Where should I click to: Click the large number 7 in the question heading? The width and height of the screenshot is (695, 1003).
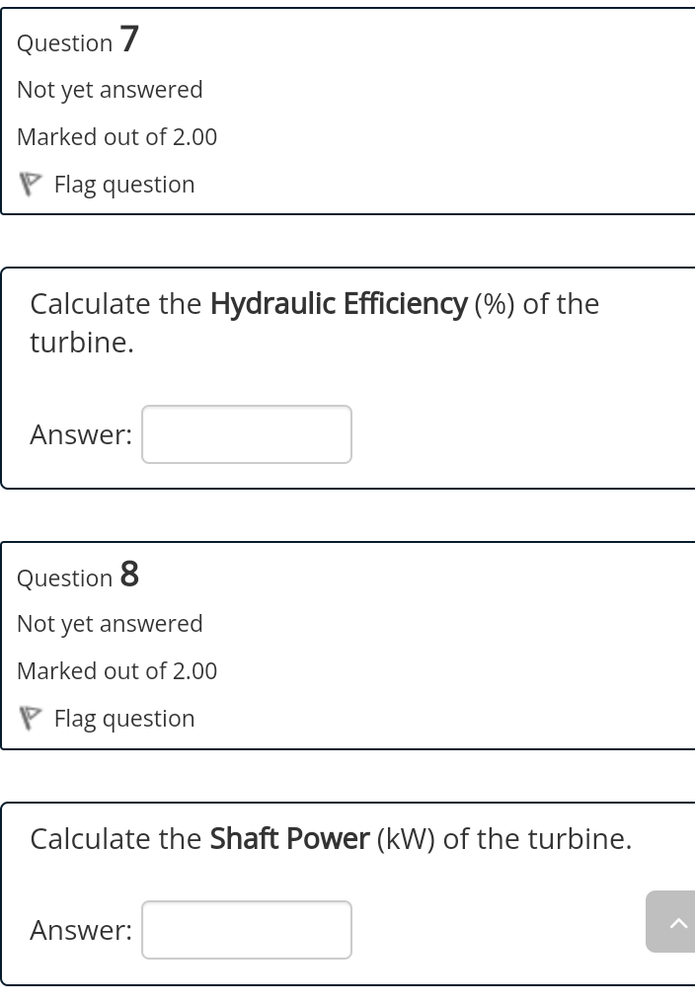(129, 39)
